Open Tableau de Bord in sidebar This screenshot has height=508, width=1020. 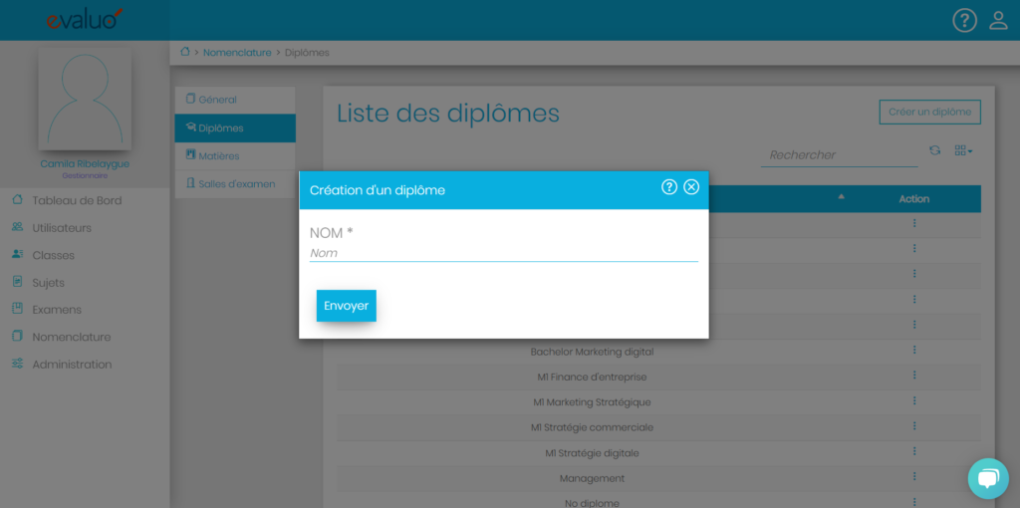77,200
